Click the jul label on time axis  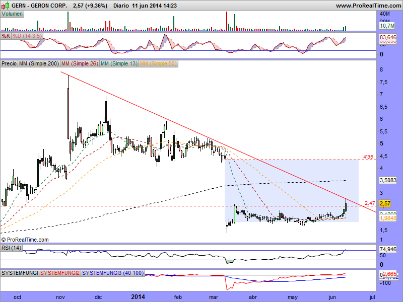coord(372,297)
